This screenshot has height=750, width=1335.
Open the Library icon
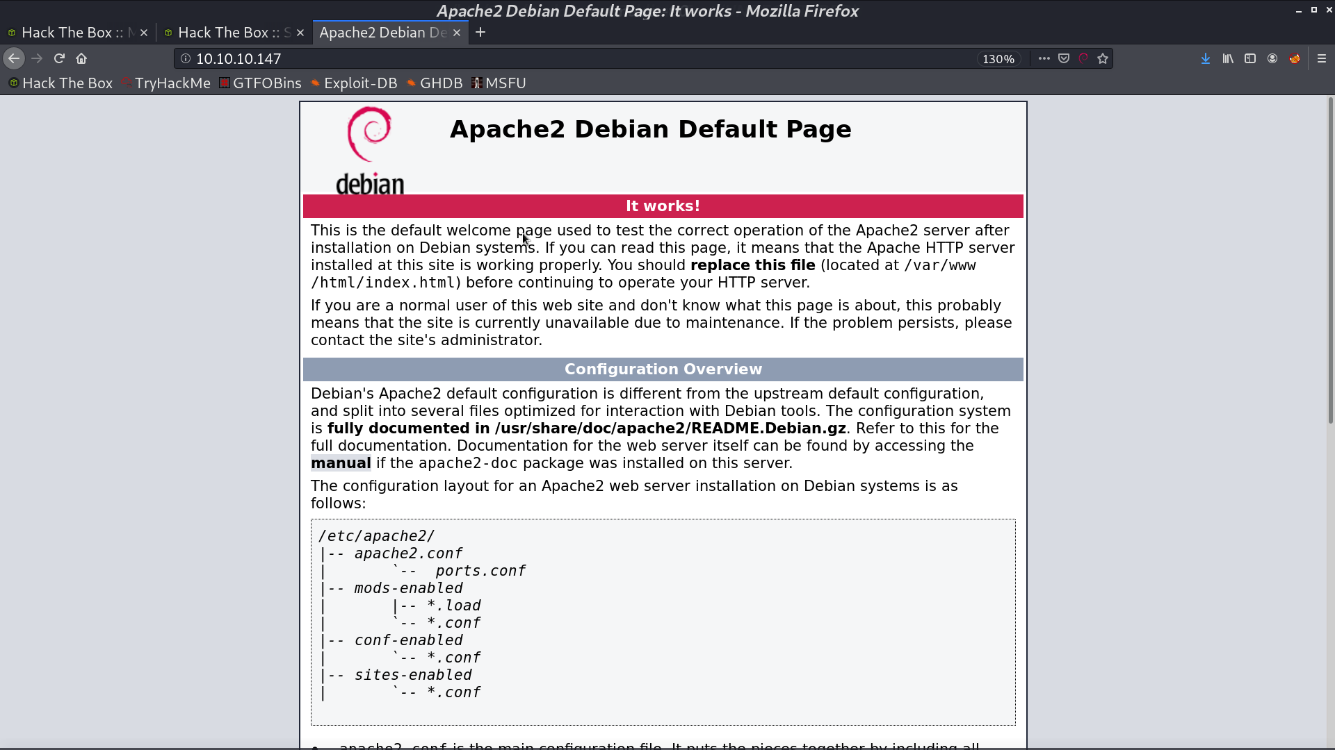click(x=1227, y=59)
